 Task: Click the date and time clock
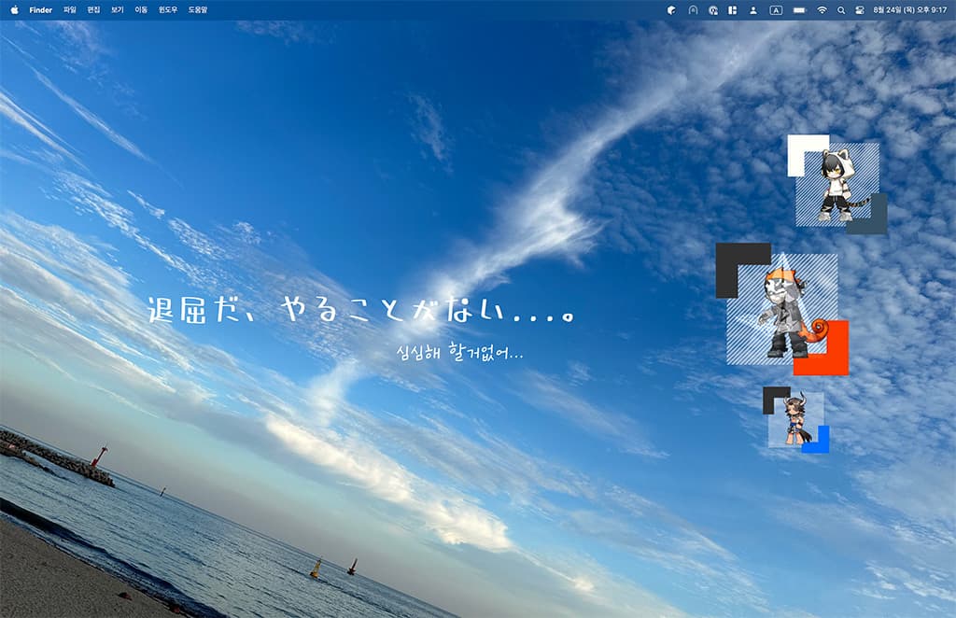909,9
